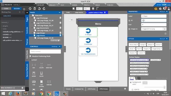Click the opacity slider handle
The width and height of the screenshot is (171, 96).
point(165,87)
